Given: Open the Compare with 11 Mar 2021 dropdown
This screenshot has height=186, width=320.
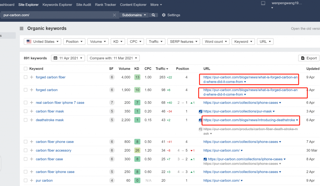Looking at the screenshot, I should (x=113, y=58).
